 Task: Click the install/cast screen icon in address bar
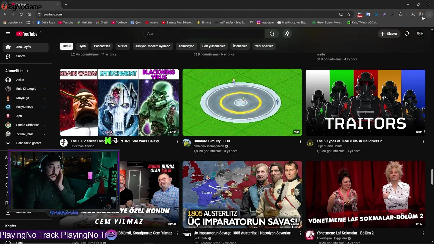pos(341,14)
